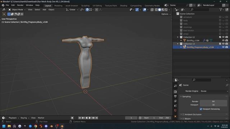
Task: Open the Object properties orange square icon
Action: (x=175, y=116)
